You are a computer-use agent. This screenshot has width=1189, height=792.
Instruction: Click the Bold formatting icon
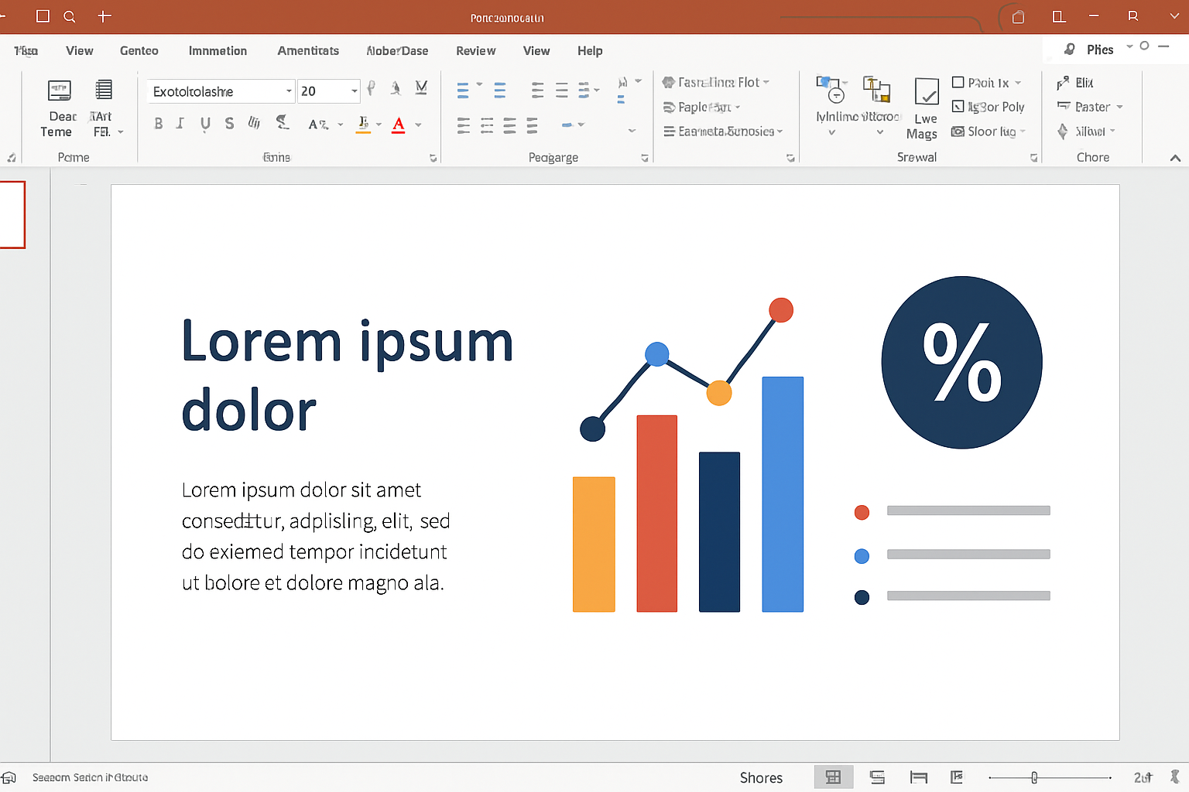[x=159, y=124]
